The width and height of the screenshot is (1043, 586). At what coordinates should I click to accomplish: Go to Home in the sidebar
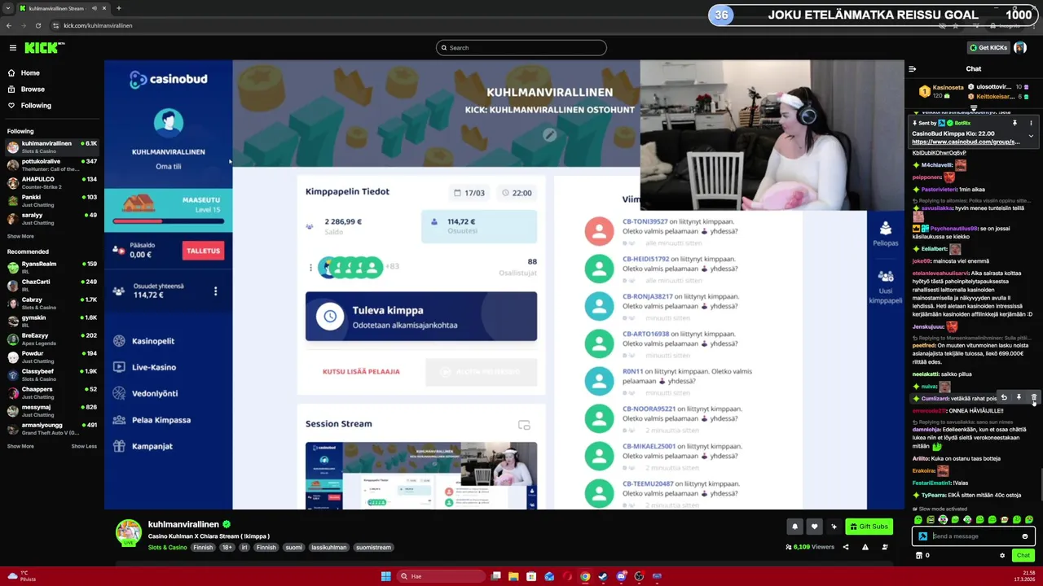(30, 72)
